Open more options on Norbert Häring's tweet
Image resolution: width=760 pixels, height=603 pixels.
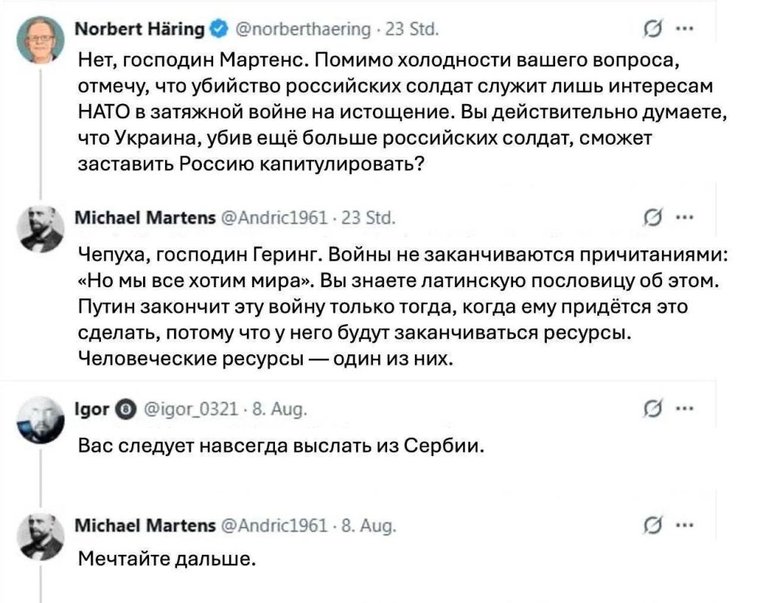[x=685, y=29]
